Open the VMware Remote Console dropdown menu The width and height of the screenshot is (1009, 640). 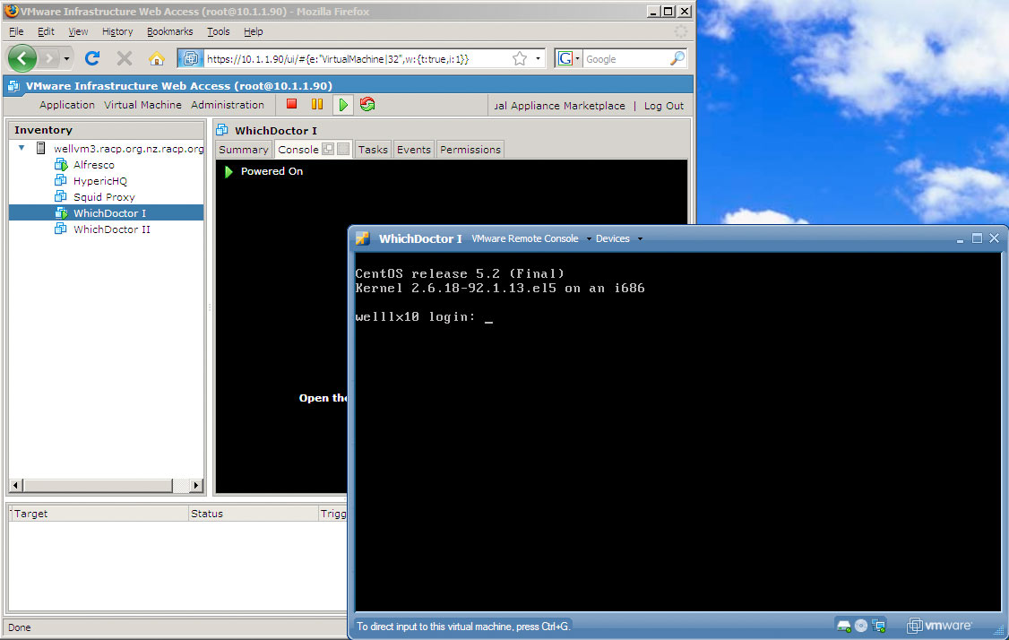(x=530, y=238)
